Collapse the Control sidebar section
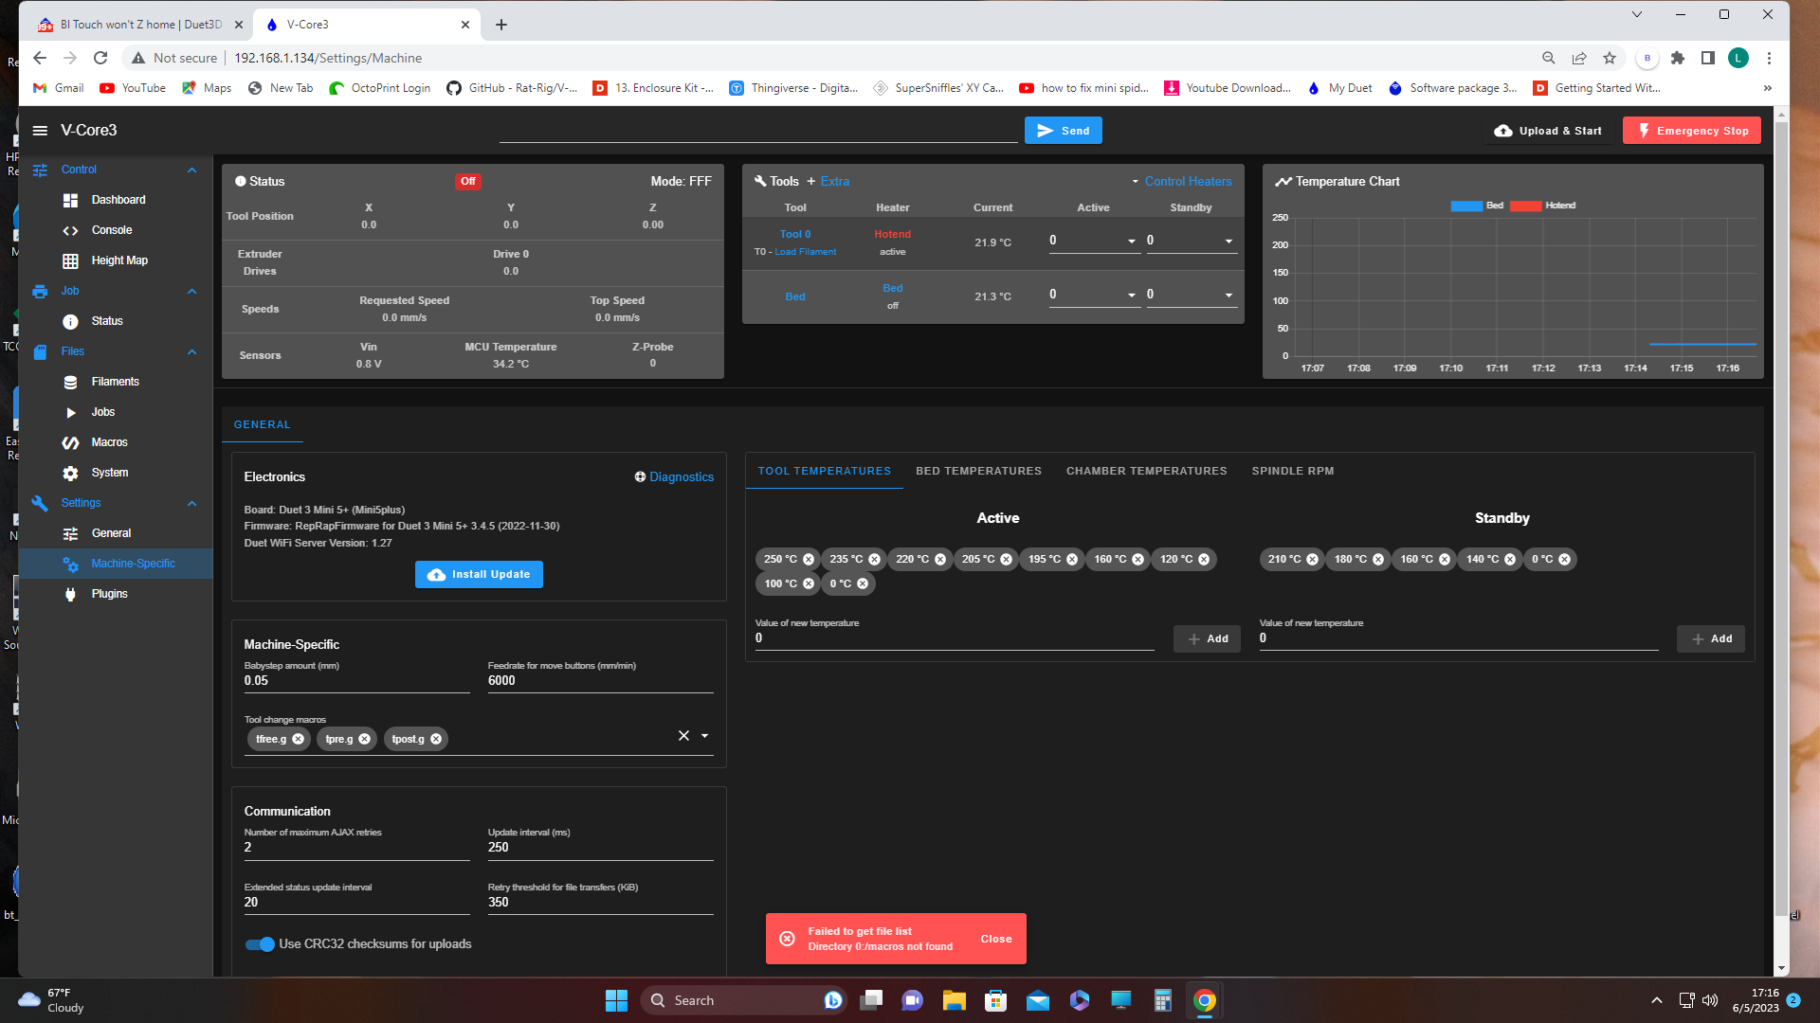Screen dimensions: 1820x1023 (x=191, y=170)
